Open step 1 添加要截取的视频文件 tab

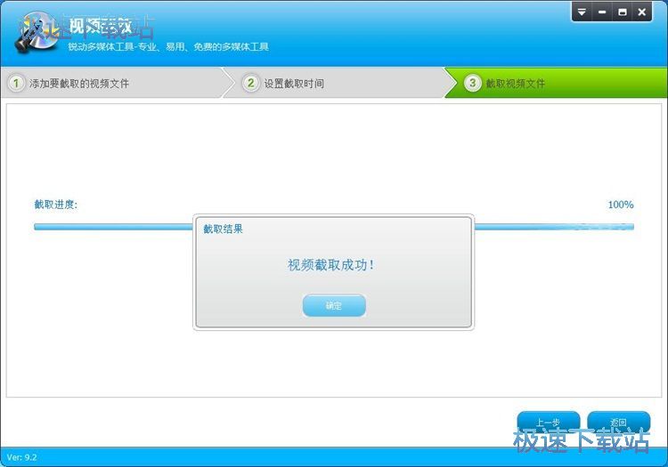[x=113, y=83]
